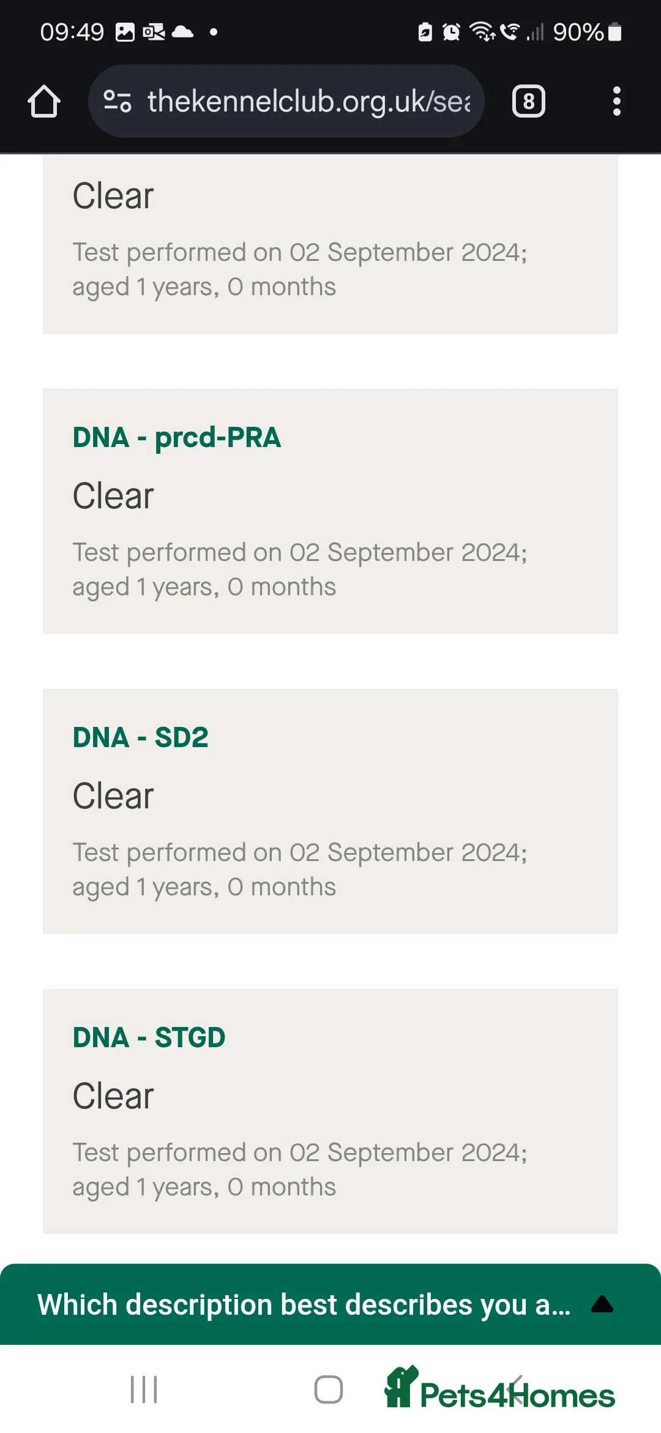The width and height of the screenshot is (661, 1433).
Task: Tap the Android recent apps button
Action: tap(144, 1389)
